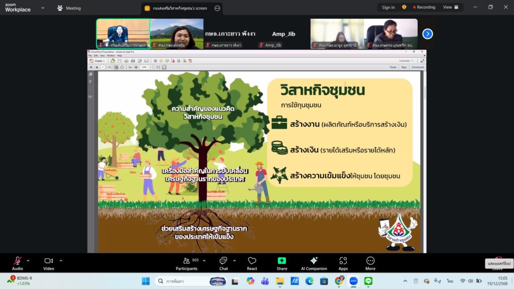Show next participants with right arrow

pyautogui.click(x=427, y=34)
